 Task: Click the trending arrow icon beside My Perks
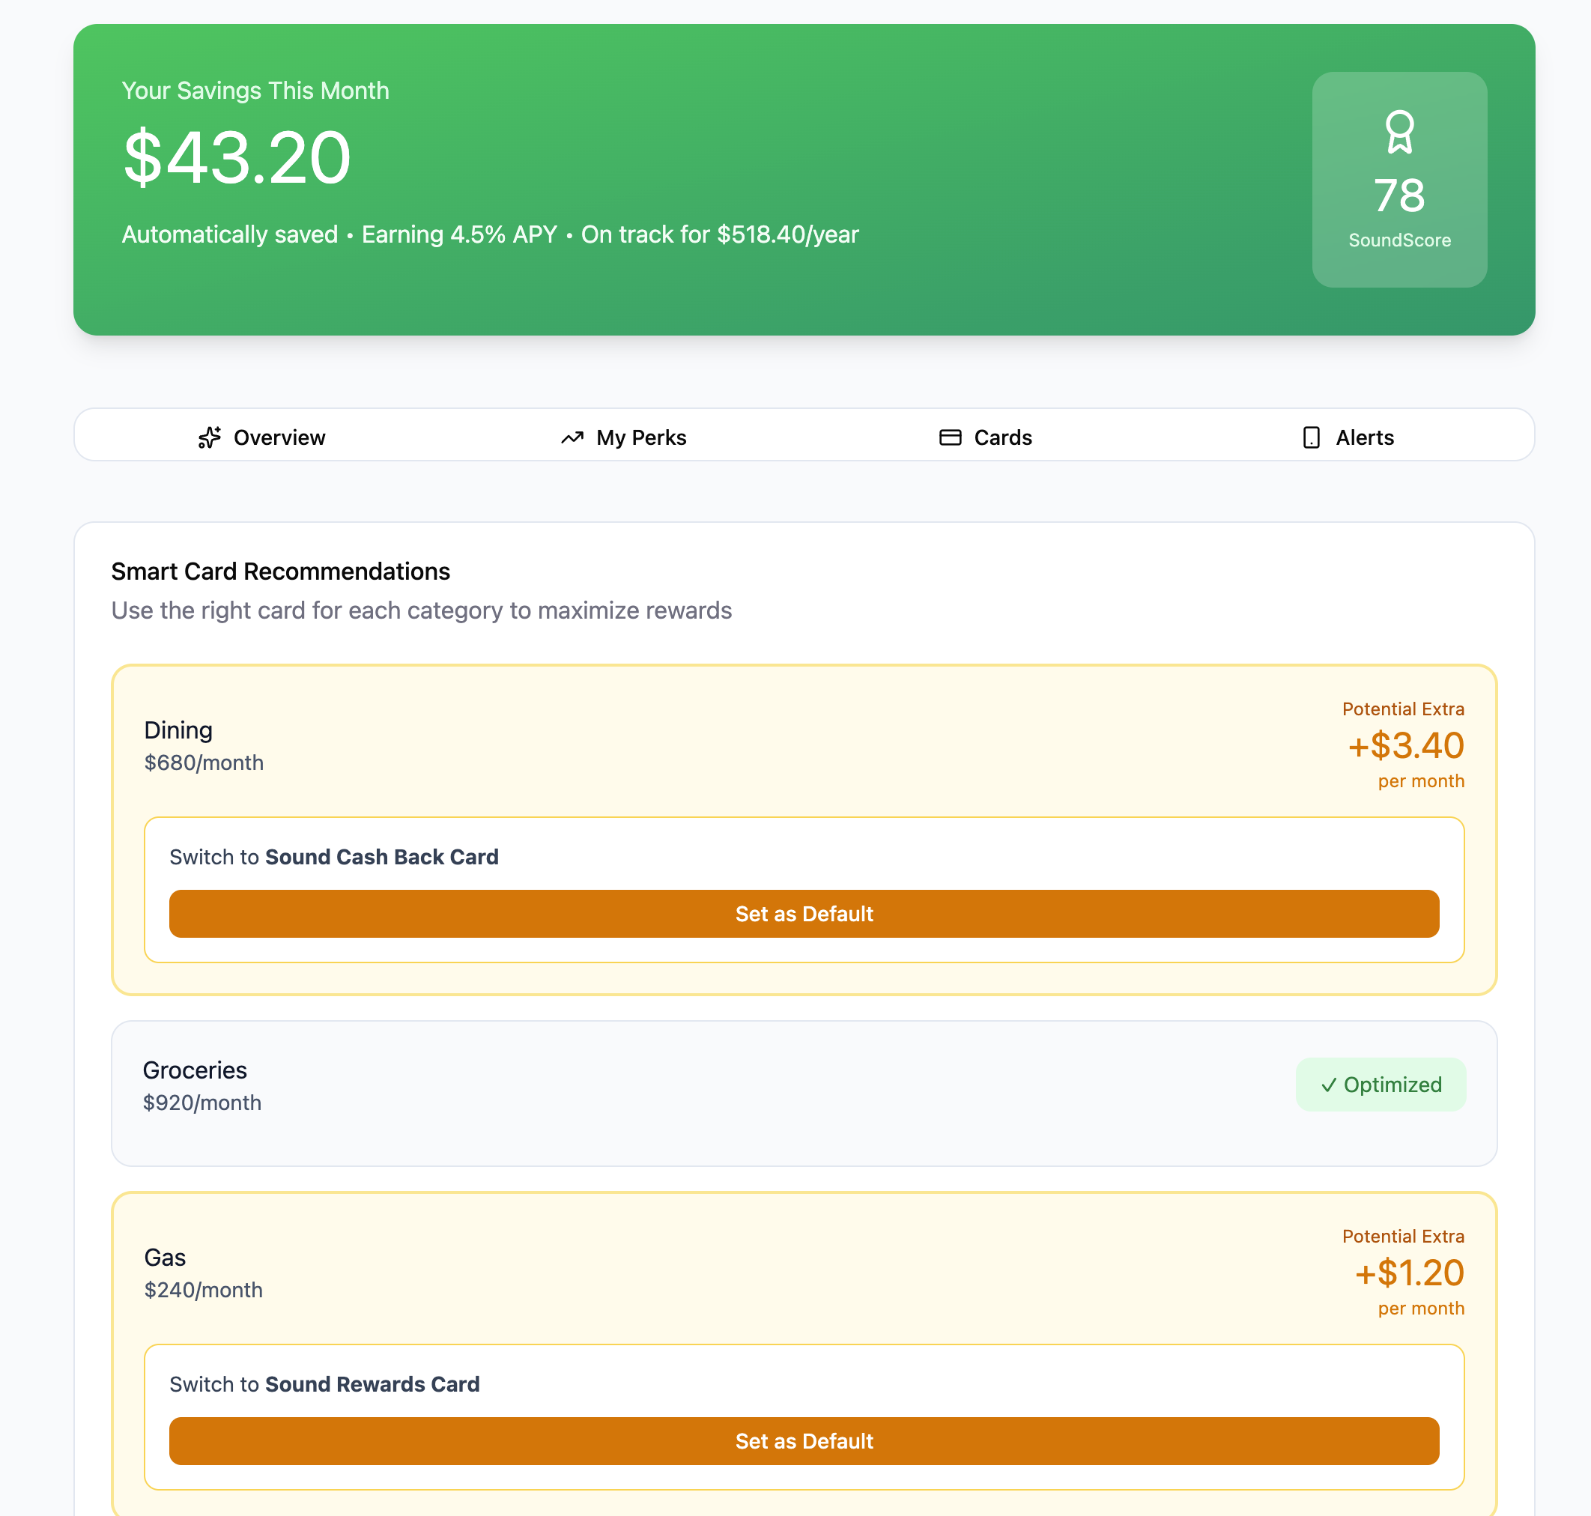coord(572,437)
